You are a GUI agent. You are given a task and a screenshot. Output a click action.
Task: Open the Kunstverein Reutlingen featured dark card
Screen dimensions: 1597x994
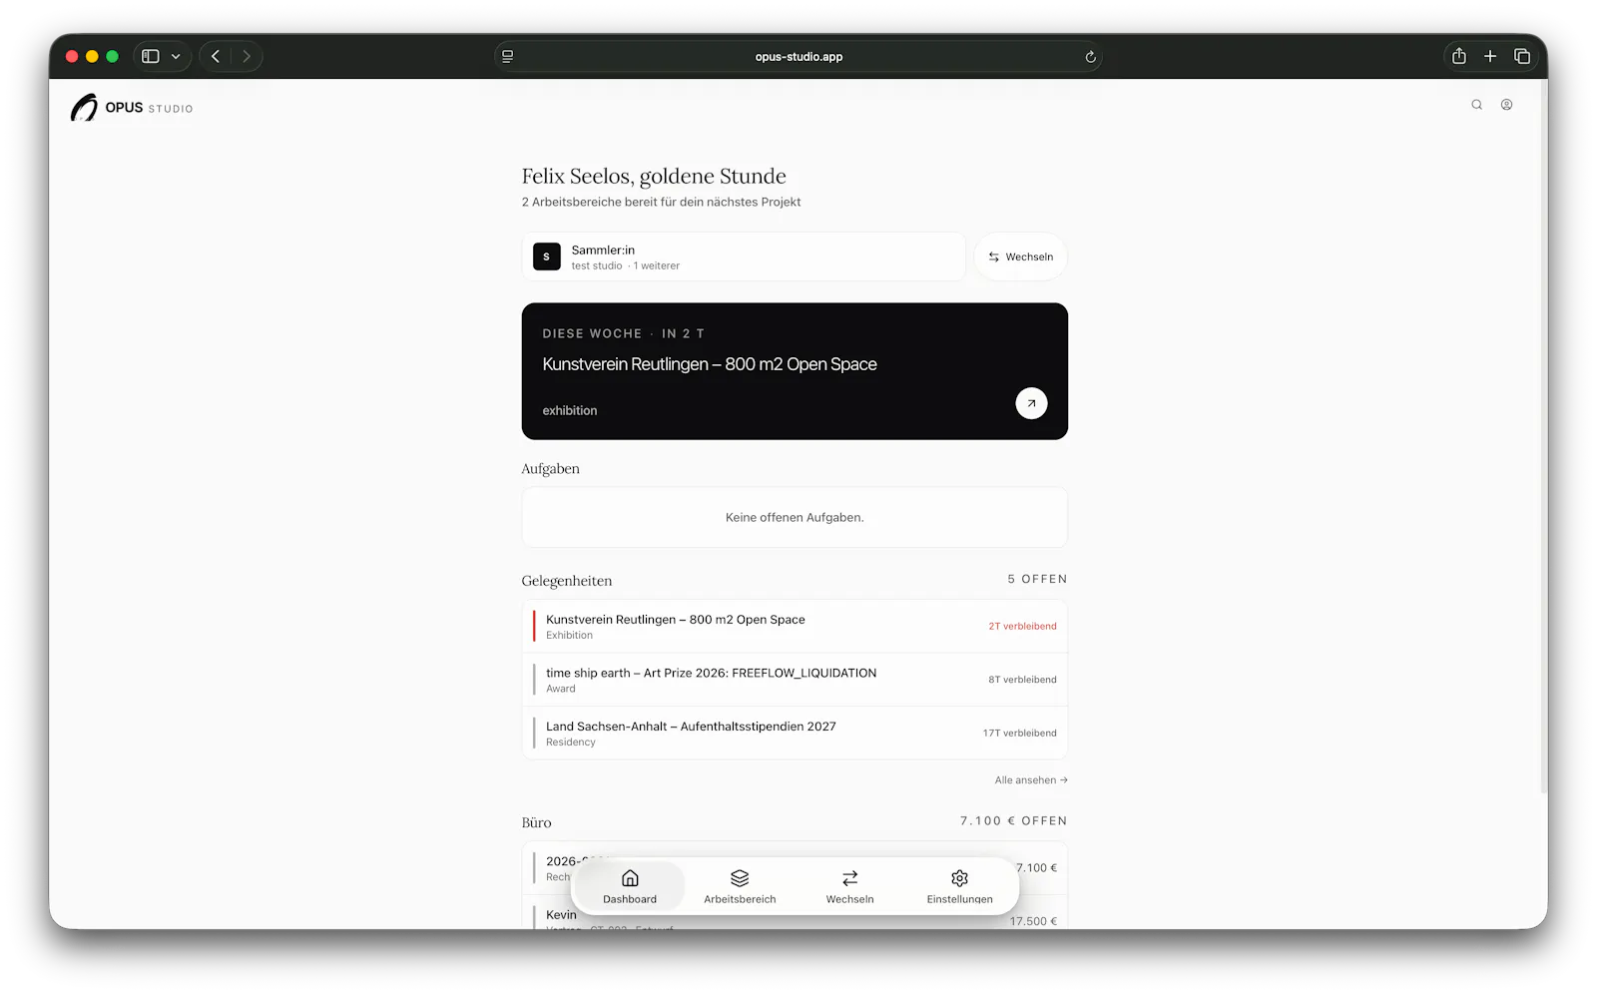coord(795,371)
